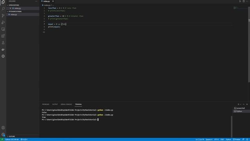Open Explorer More Actions ellipsis

pos(36,1)
